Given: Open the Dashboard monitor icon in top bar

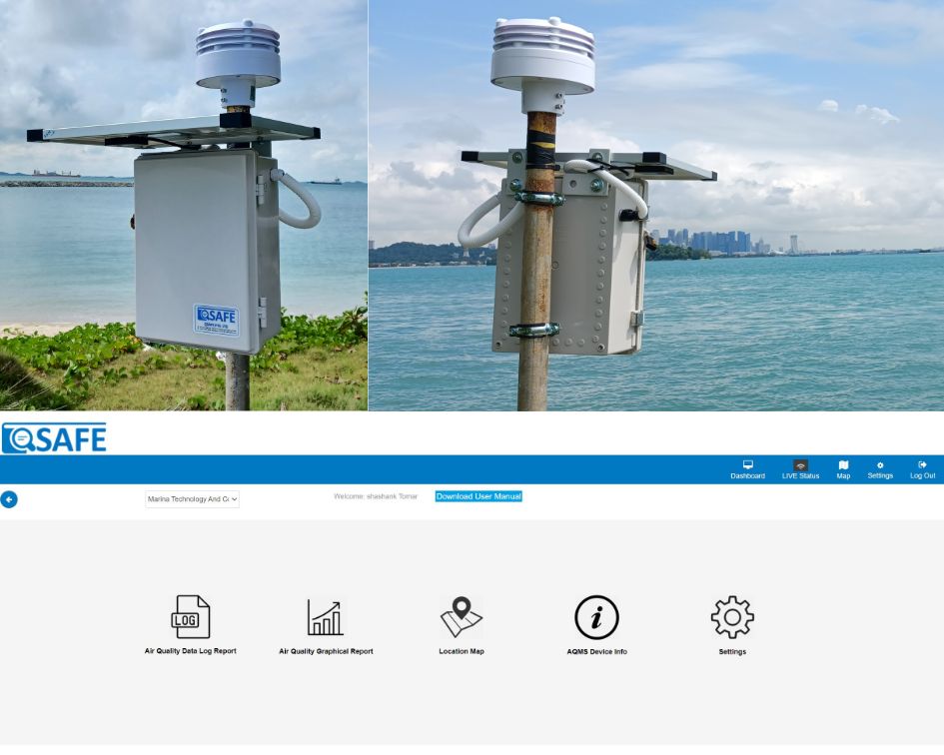Looking at the screenshot, I should pos(747,464).
